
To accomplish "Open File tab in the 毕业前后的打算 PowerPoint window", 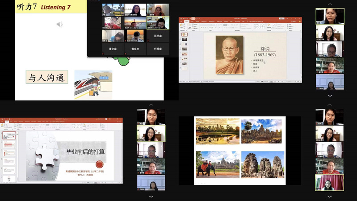I will coord(3,121).
